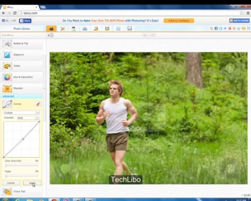Screen dimensions: 251x201
Task: Click the browser reload icon
Action: (x=15, y=13)
